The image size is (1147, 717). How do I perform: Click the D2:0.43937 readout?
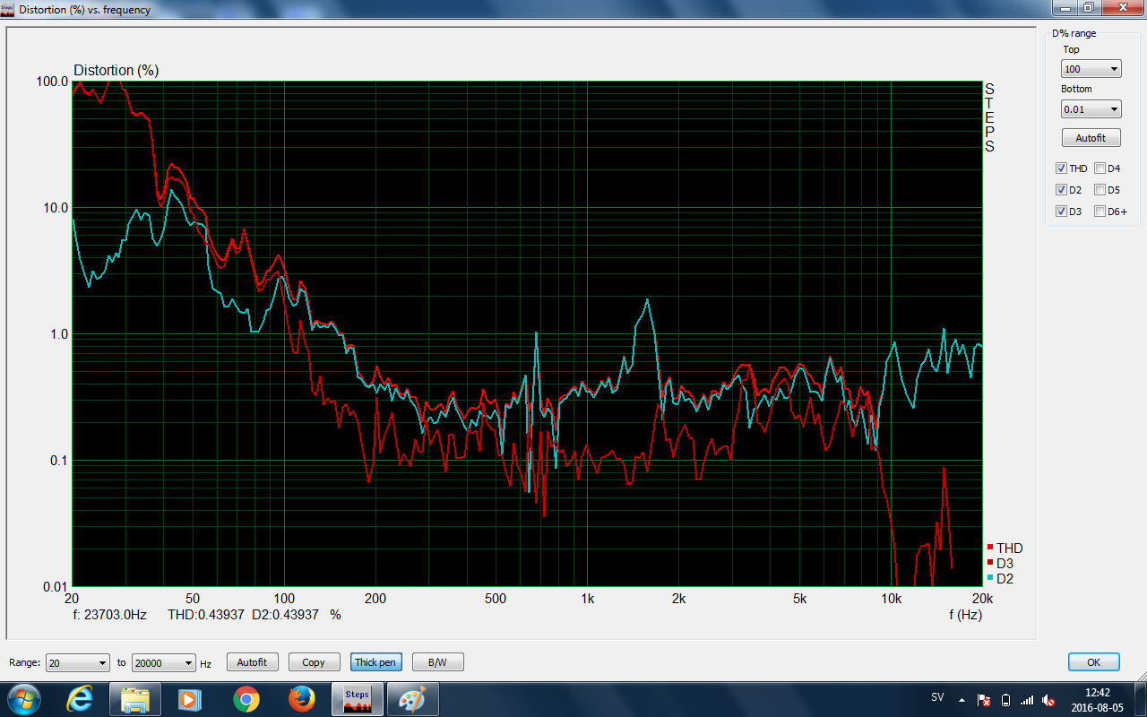pyautogui.click(x=285, y=615)
